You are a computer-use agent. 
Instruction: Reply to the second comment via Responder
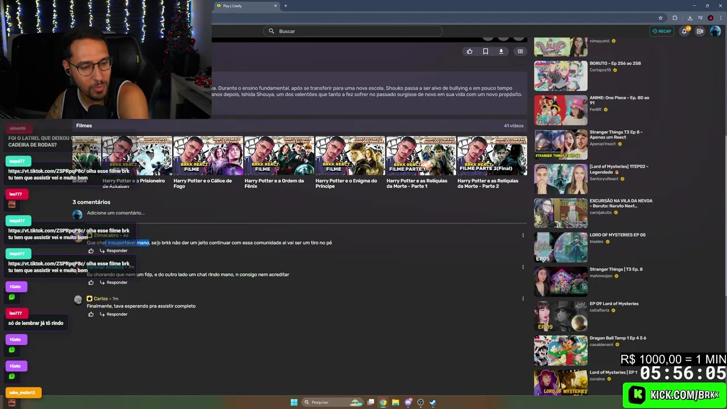114,282
